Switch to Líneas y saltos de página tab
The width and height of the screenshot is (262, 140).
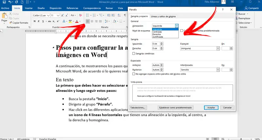pos(163,16)
